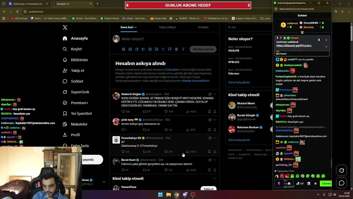
Task: Insert a GIF in the composer
Action: tap(130, 49)
